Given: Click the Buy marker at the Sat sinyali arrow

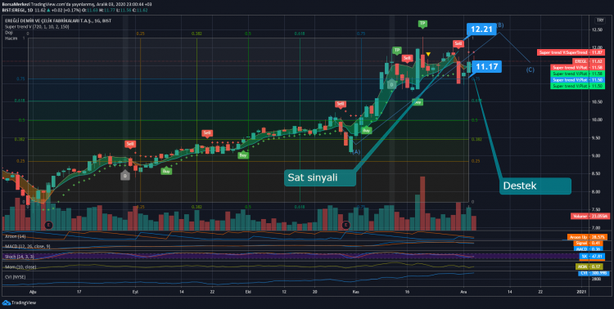Looking at the screenshot, I should coord(418,102).
